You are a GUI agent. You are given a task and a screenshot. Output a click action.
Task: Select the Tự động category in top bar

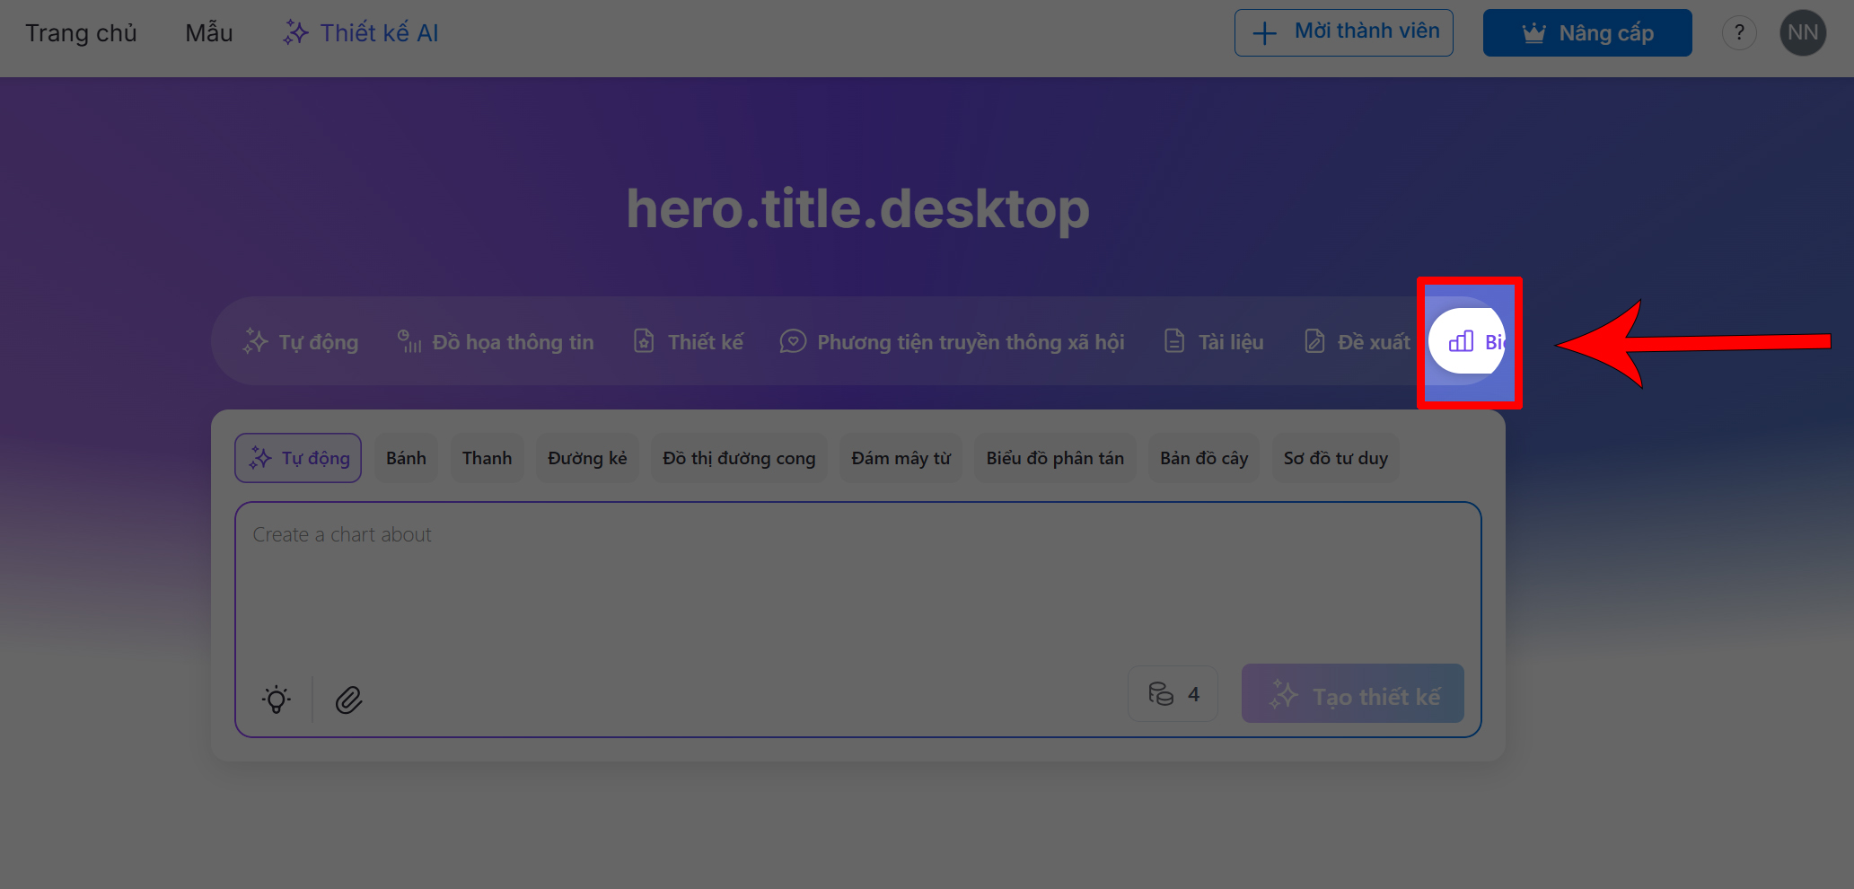pyautogui.click(x=301, y=342)
